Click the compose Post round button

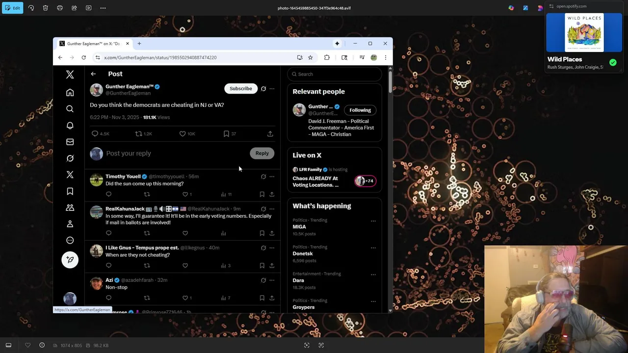[x=70, y=260]
